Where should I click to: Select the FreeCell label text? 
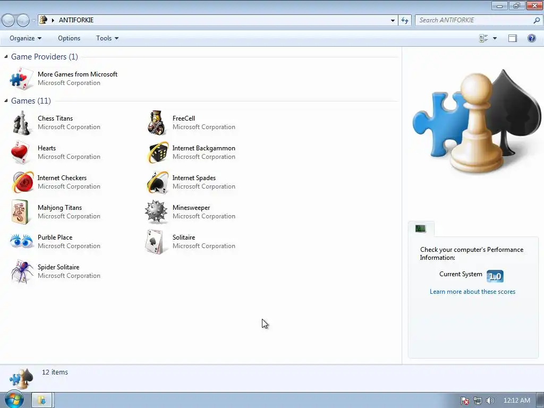coord(183,118)
